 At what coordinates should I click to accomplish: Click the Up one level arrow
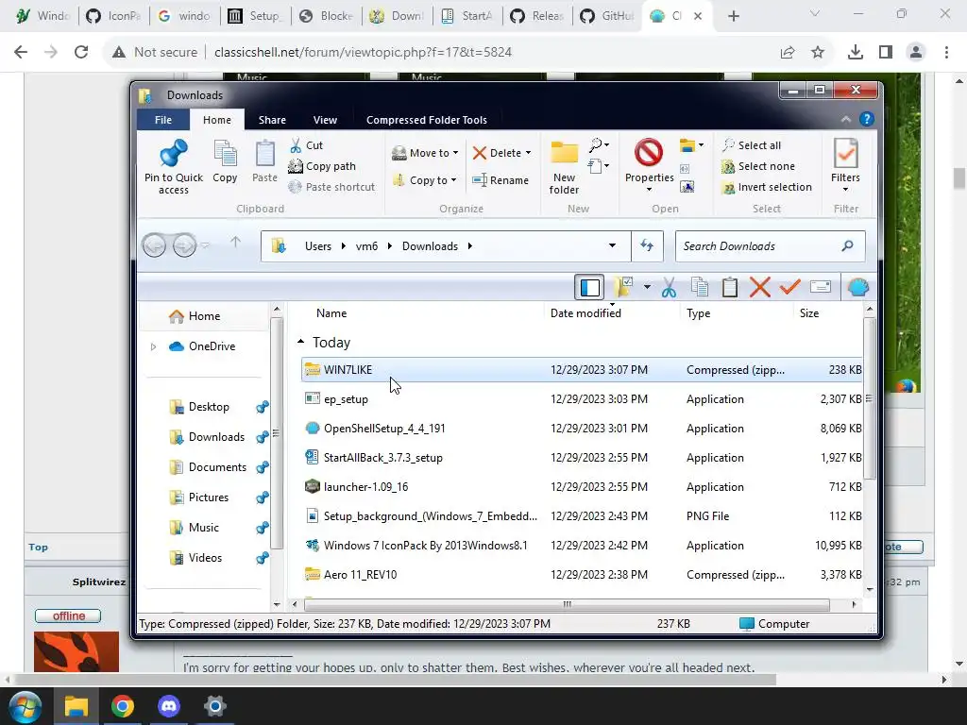[235, 243]
